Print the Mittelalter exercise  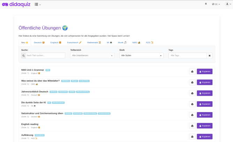click(x=192, y=82)
